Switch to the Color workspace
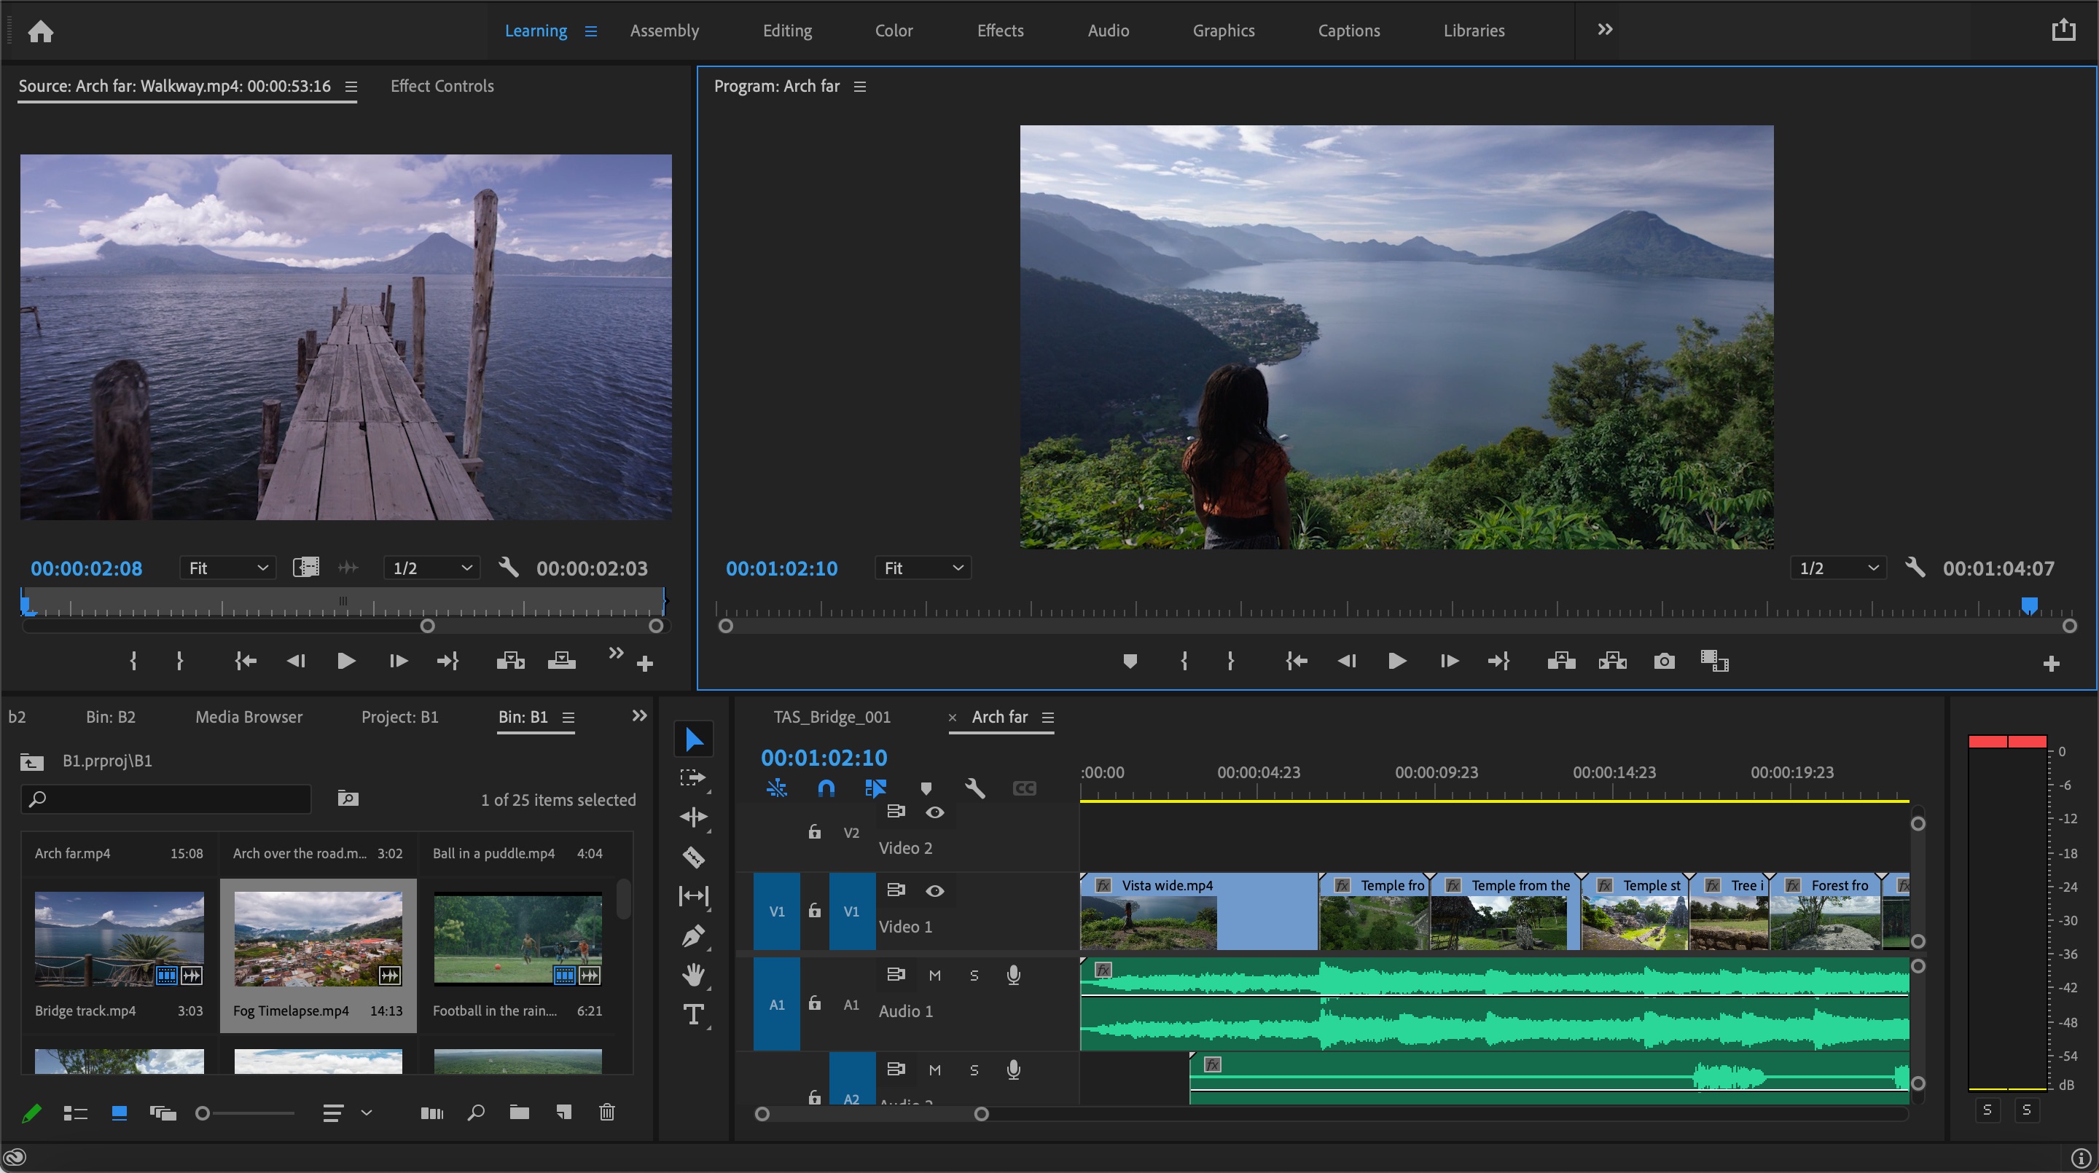Screen dimensions: 2099x1173 click(894, 31)
